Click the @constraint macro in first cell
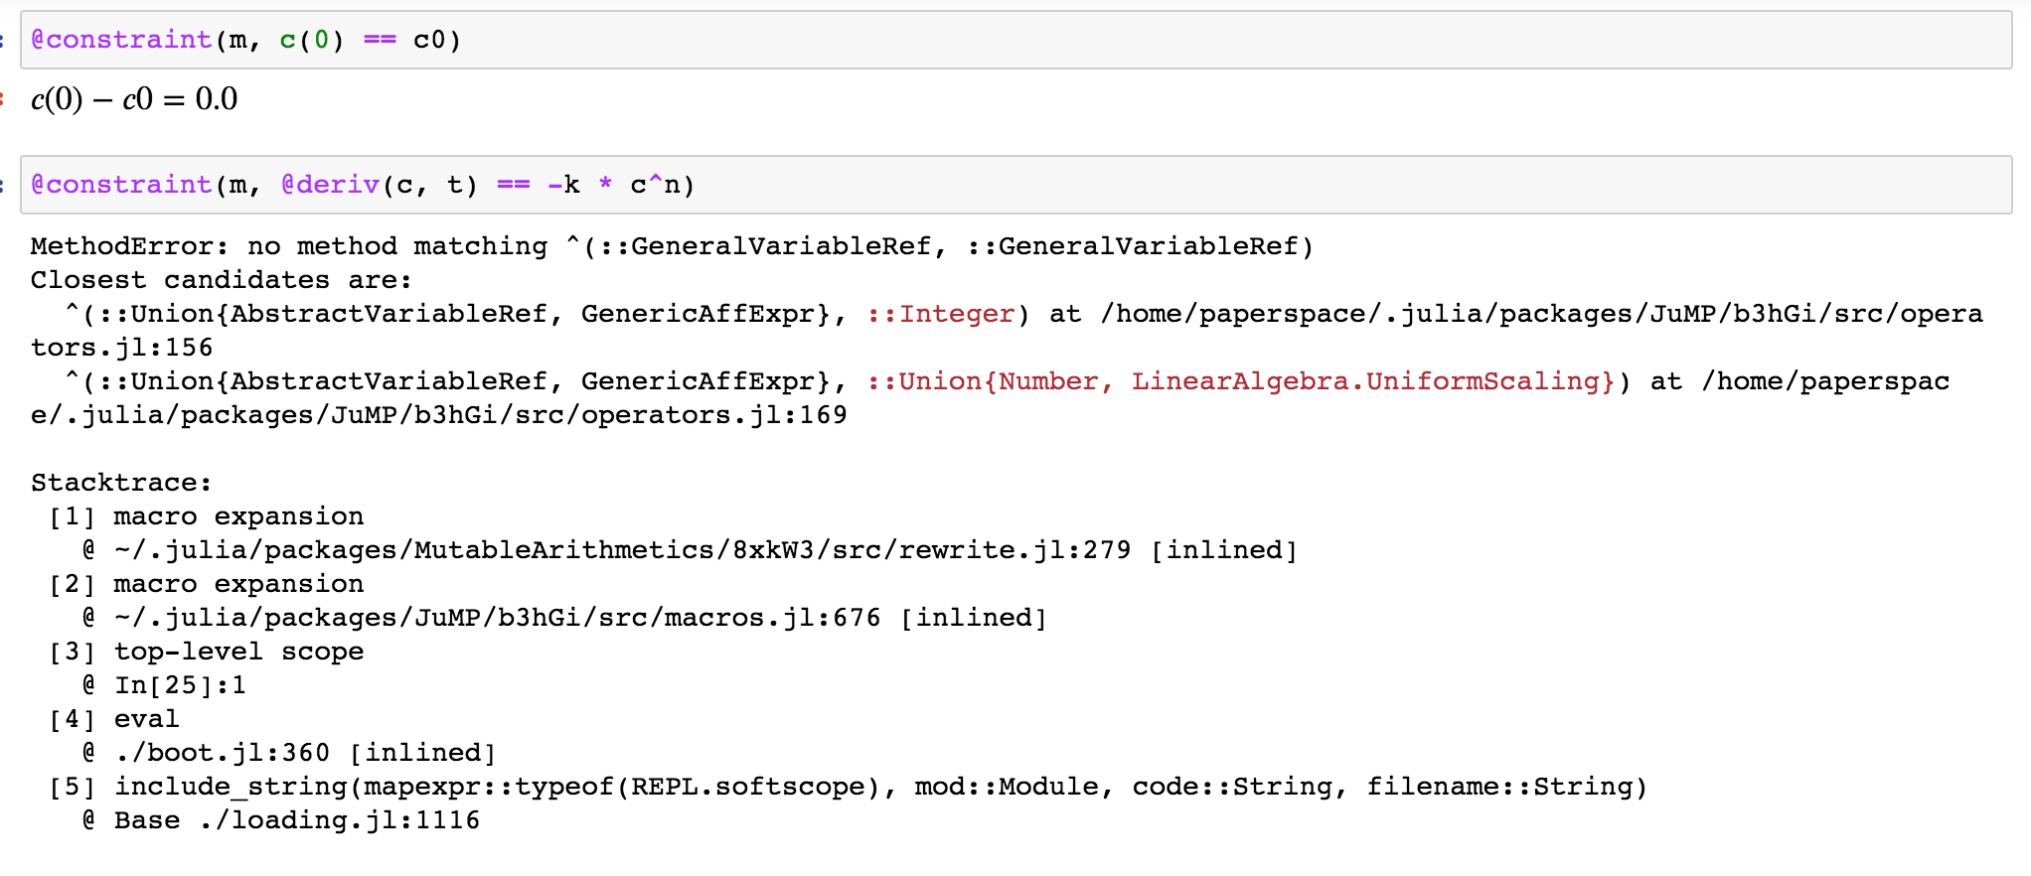The height and width of the screenshot is (876, 2031). point(121,40)
